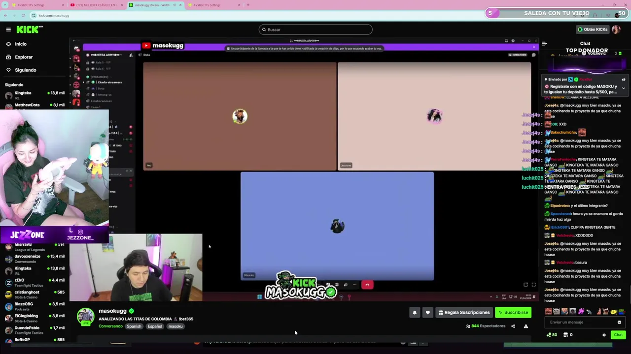This screenshot has width=631, height=354.
Task: Click the masoku tag
Action: click(175, 326)
